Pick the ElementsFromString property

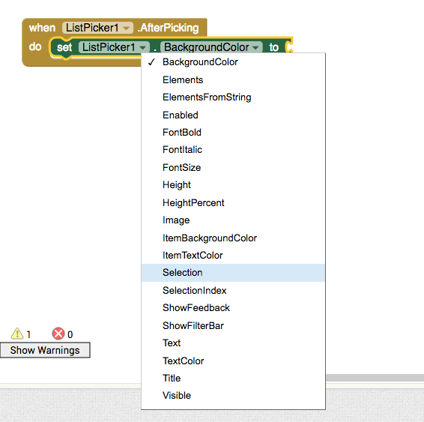click(233, 97)
